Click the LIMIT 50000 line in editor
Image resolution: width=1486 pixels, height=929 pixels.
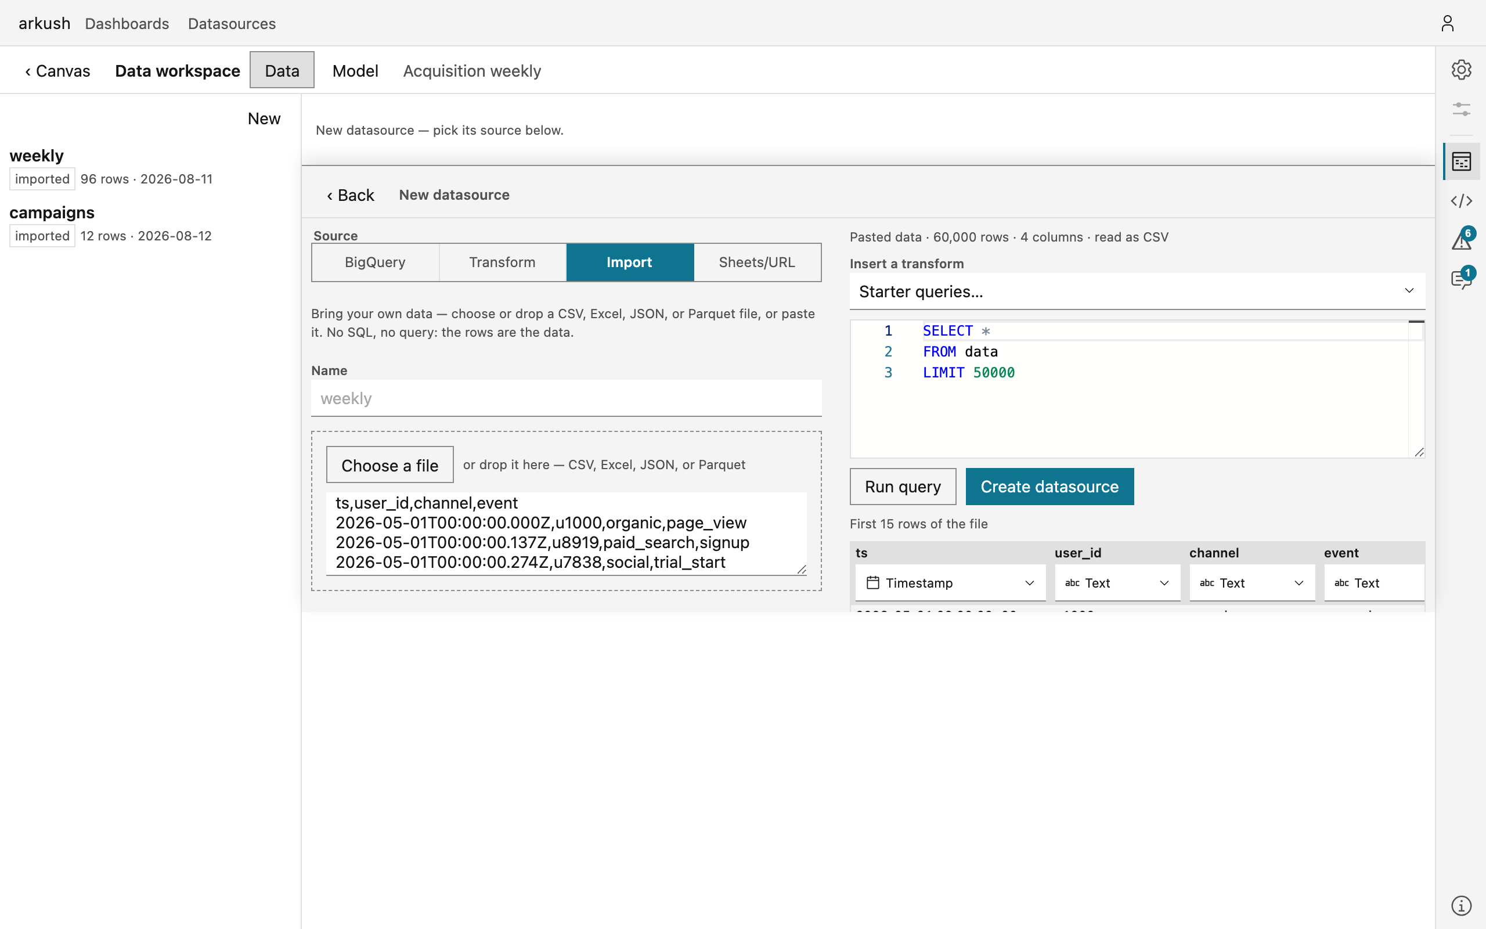point(968,372)
